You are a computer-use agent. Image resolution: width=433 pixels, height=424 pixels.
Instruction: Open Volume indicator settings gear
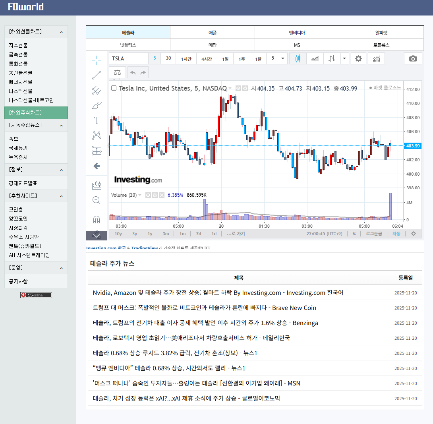tap(155, 195)
